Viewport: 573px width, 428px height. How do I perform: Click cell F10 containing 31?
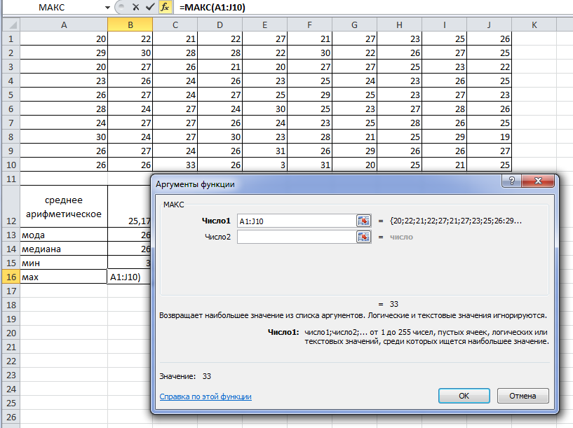pos(310,165)
